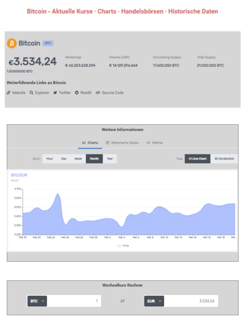The height and width of the screenshot is (320, 252).
Task: Open the Reddit link
Action: pos(83,93)
